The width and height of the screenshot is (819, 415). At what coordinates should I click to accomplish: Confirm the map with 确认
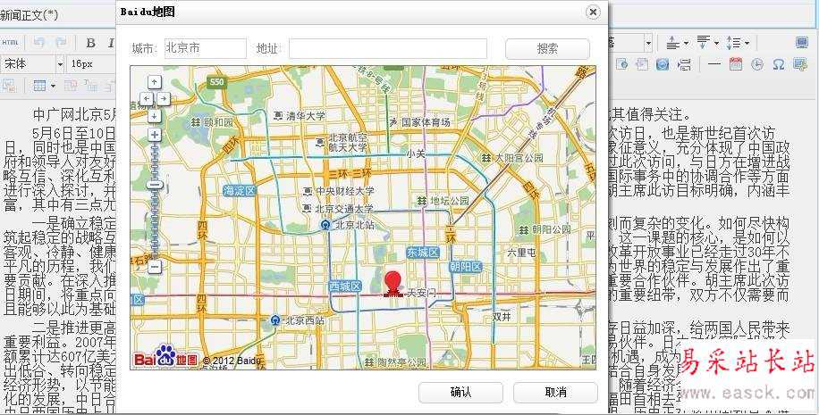(x=460, y=392)
